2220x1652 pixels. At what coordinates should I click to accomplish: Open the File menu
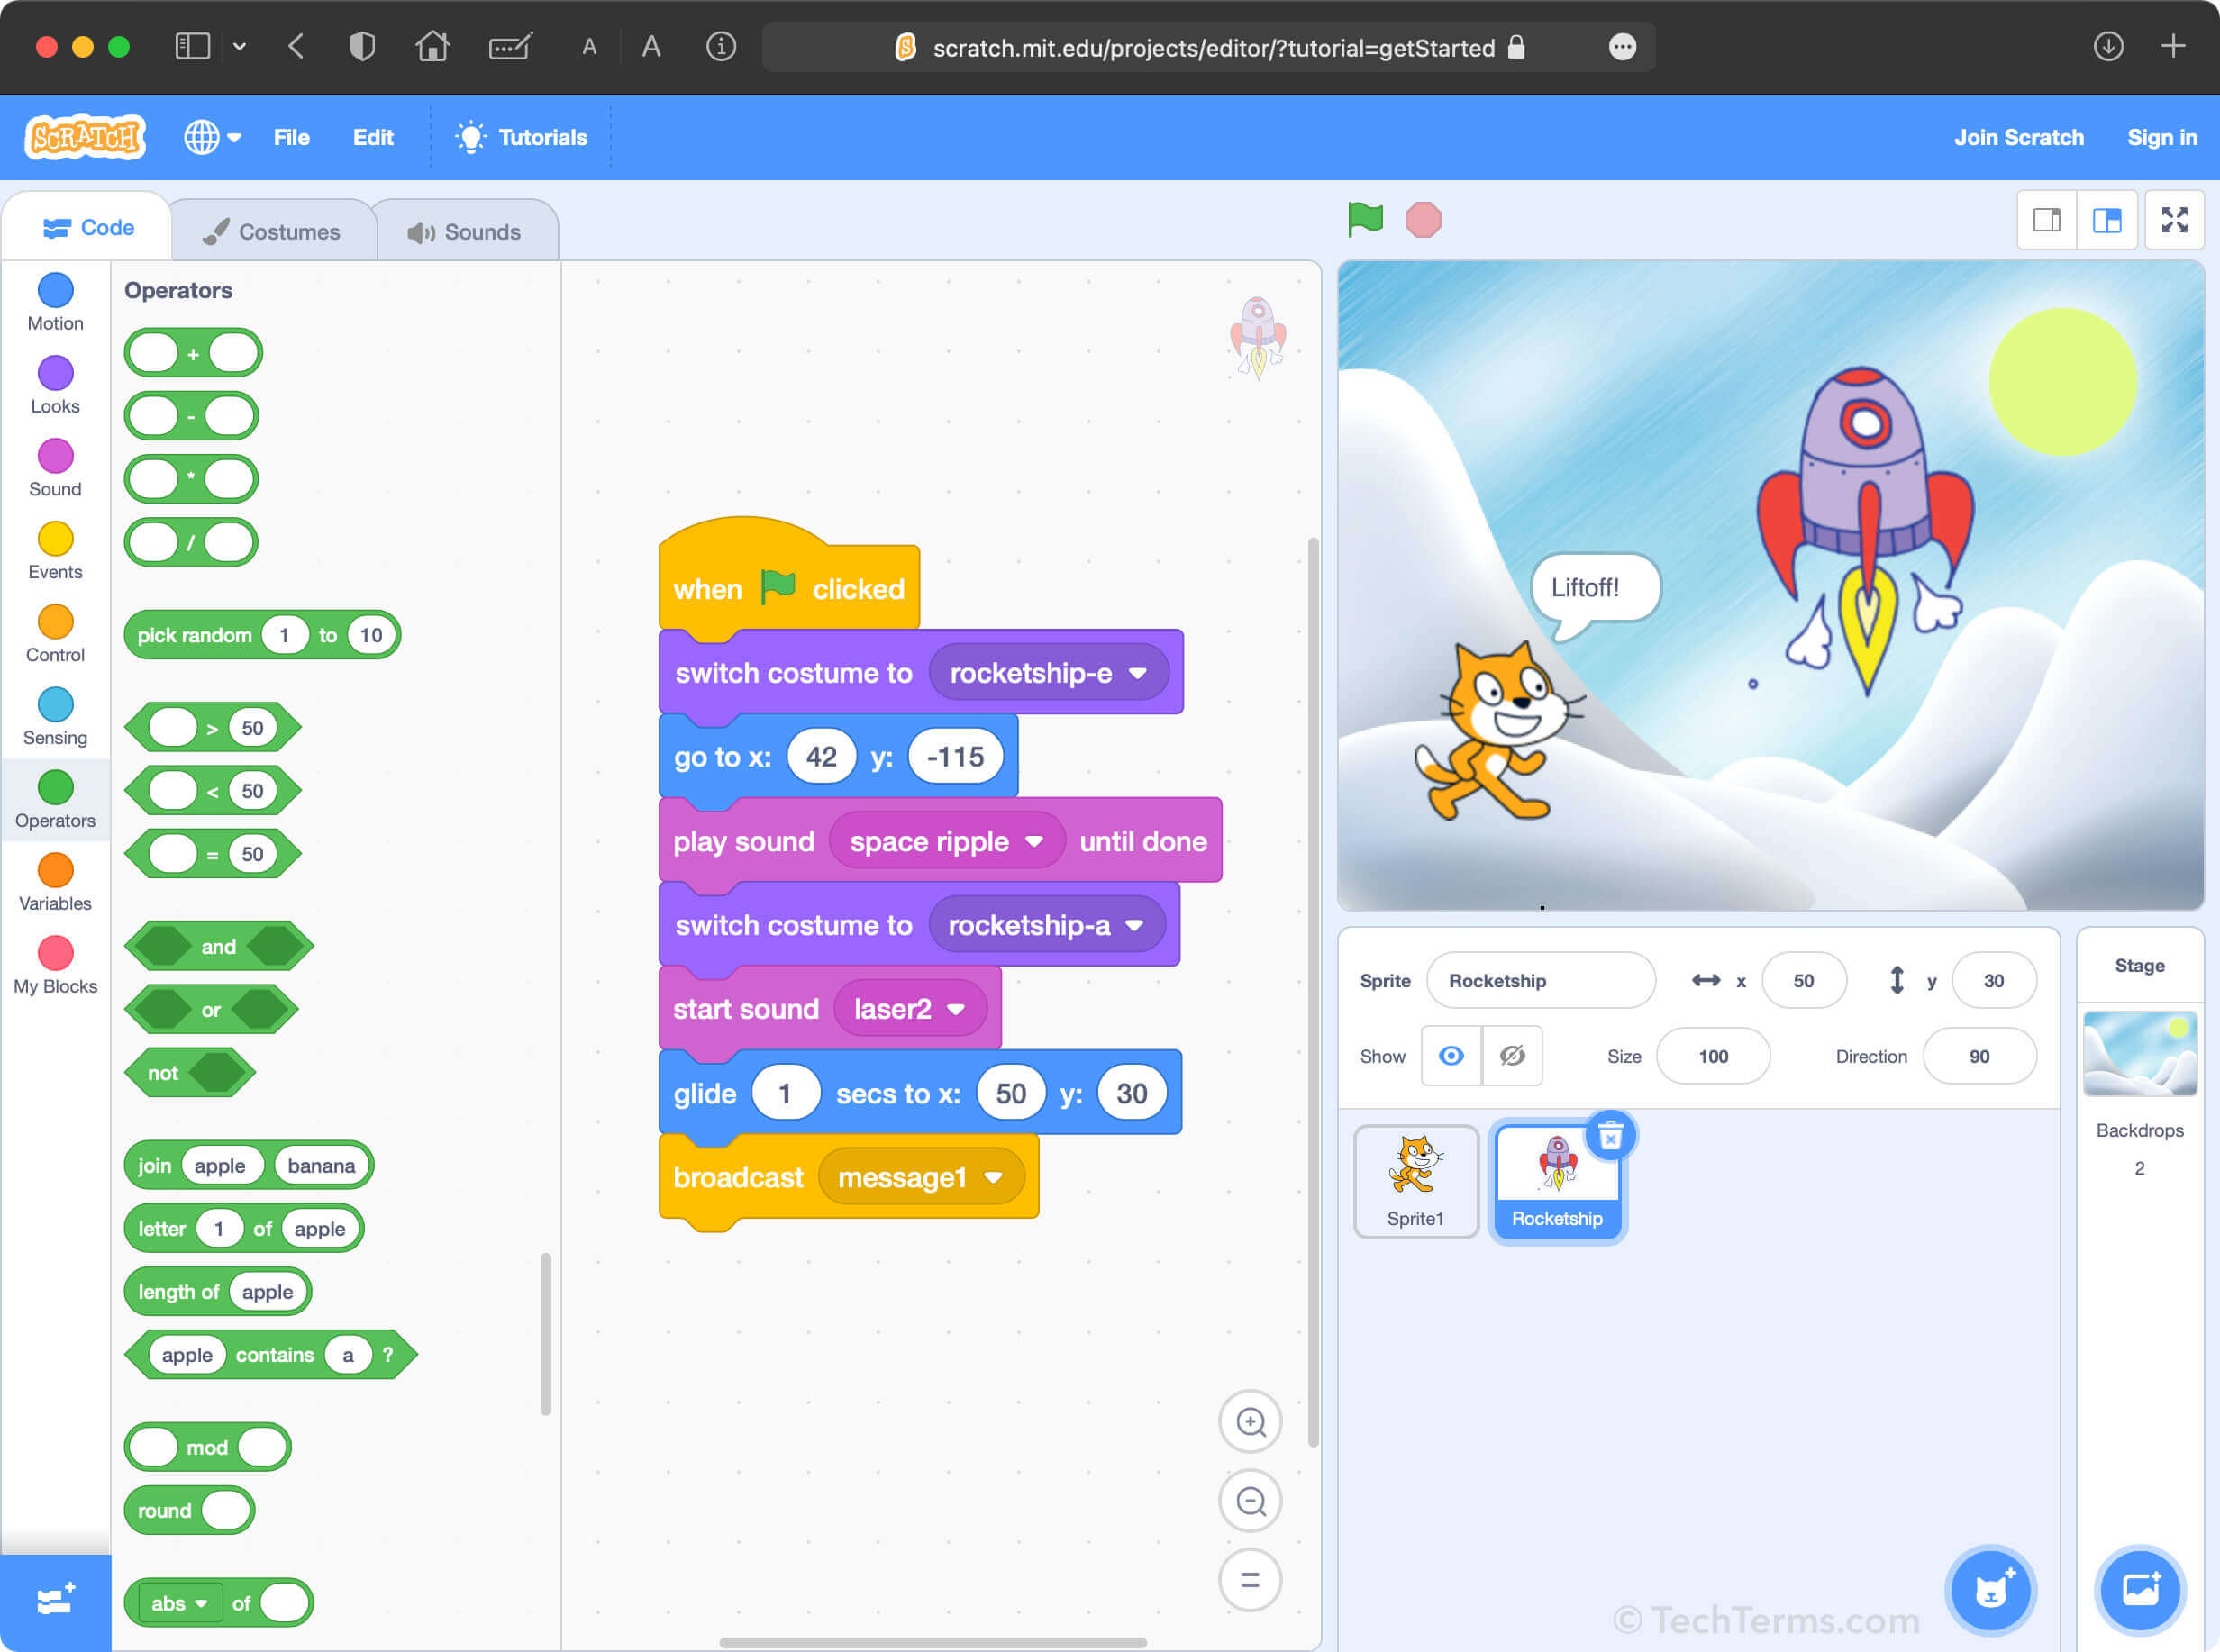(291, 137)
